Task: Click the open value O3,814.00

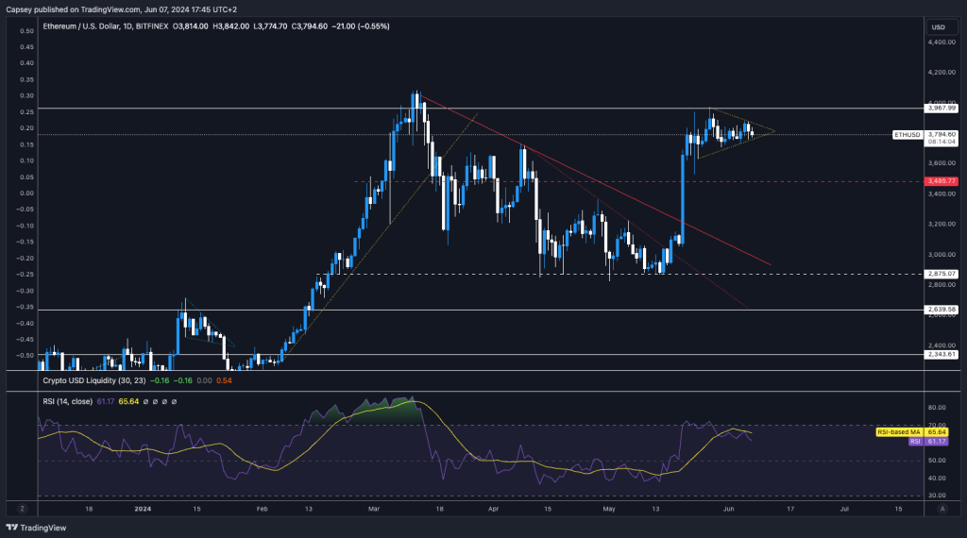Action: (191, 26)
